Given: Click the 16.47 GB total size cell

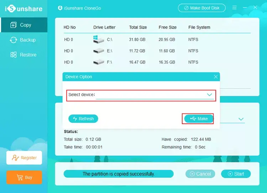Looking at the screenshot, I should coord(137,62).
